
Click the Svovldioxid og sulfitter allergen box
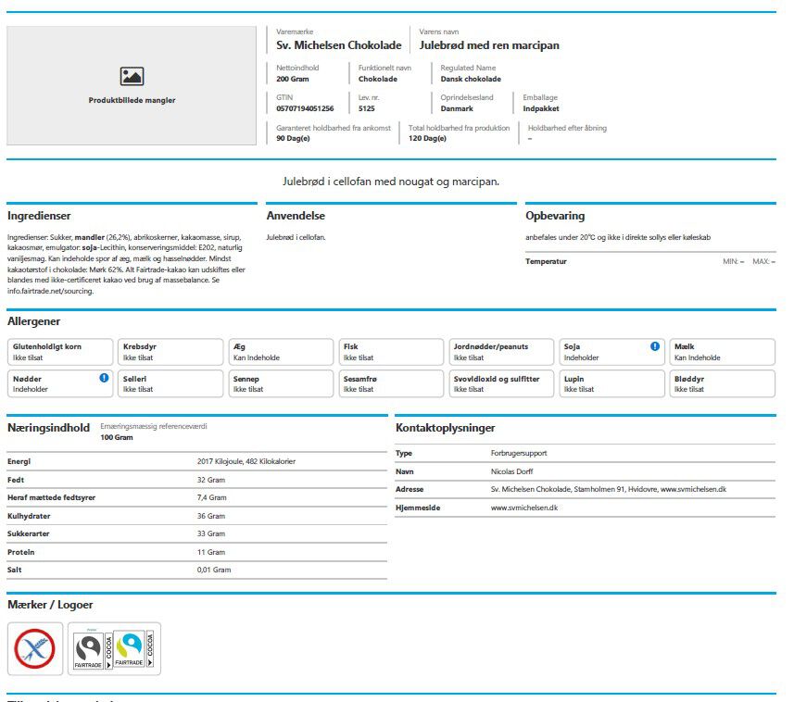point(501,383)
